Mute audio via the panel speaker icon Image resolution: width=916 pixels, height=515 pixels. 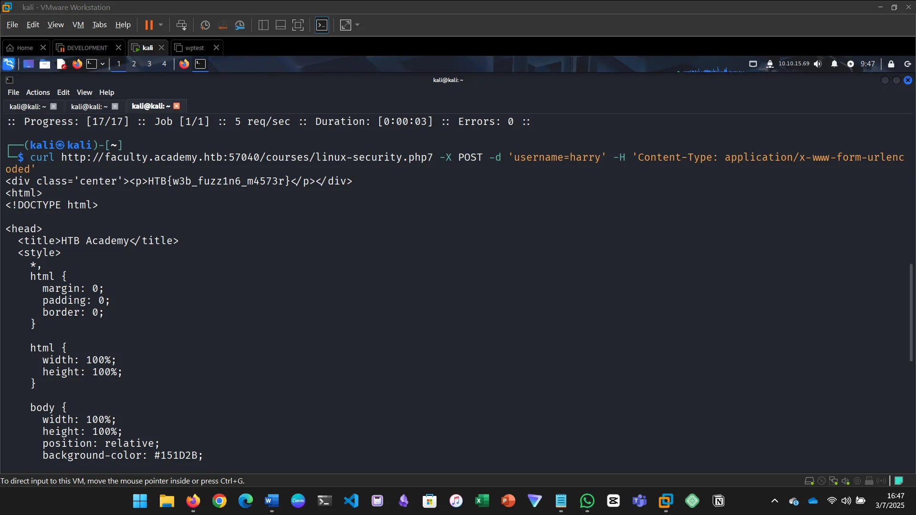(x=818, y=64)
